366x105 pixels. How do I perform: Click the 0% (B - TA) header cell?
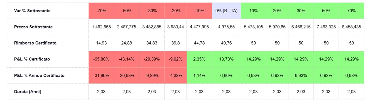226,11
